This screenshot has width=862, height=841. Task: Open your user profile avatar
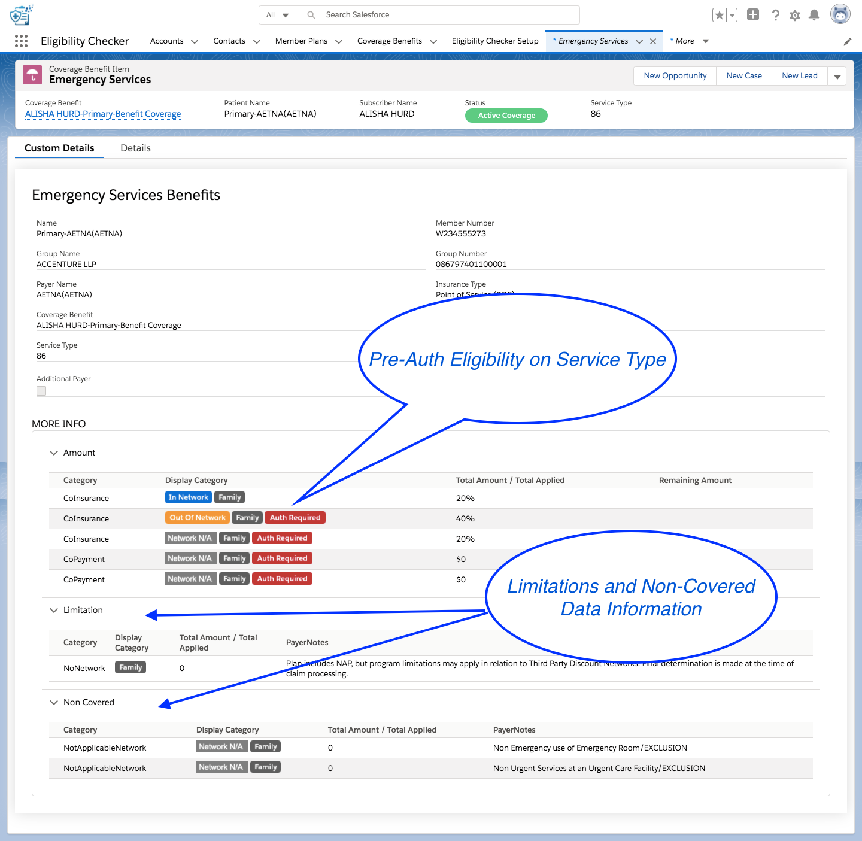(x=840, y=14)
